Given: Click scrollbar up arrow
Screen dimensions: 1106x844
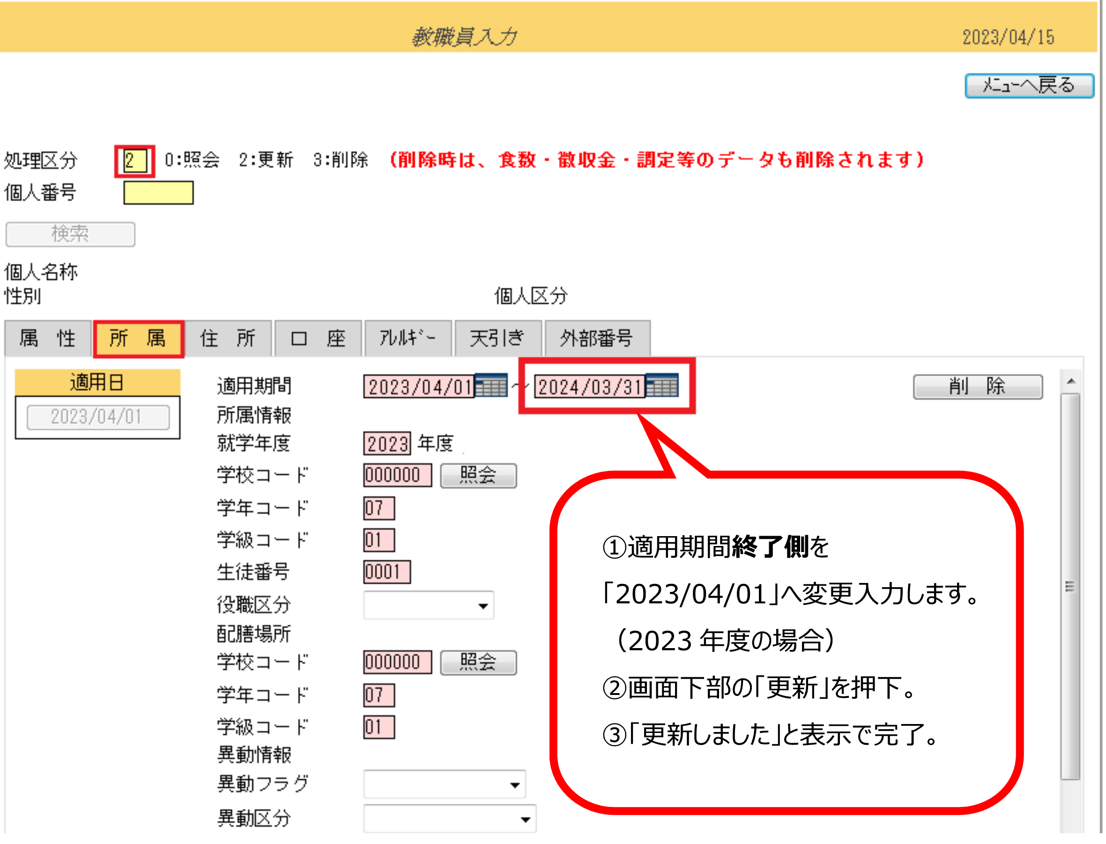Looking at the screenshot, I should (x=1071, y=382).
